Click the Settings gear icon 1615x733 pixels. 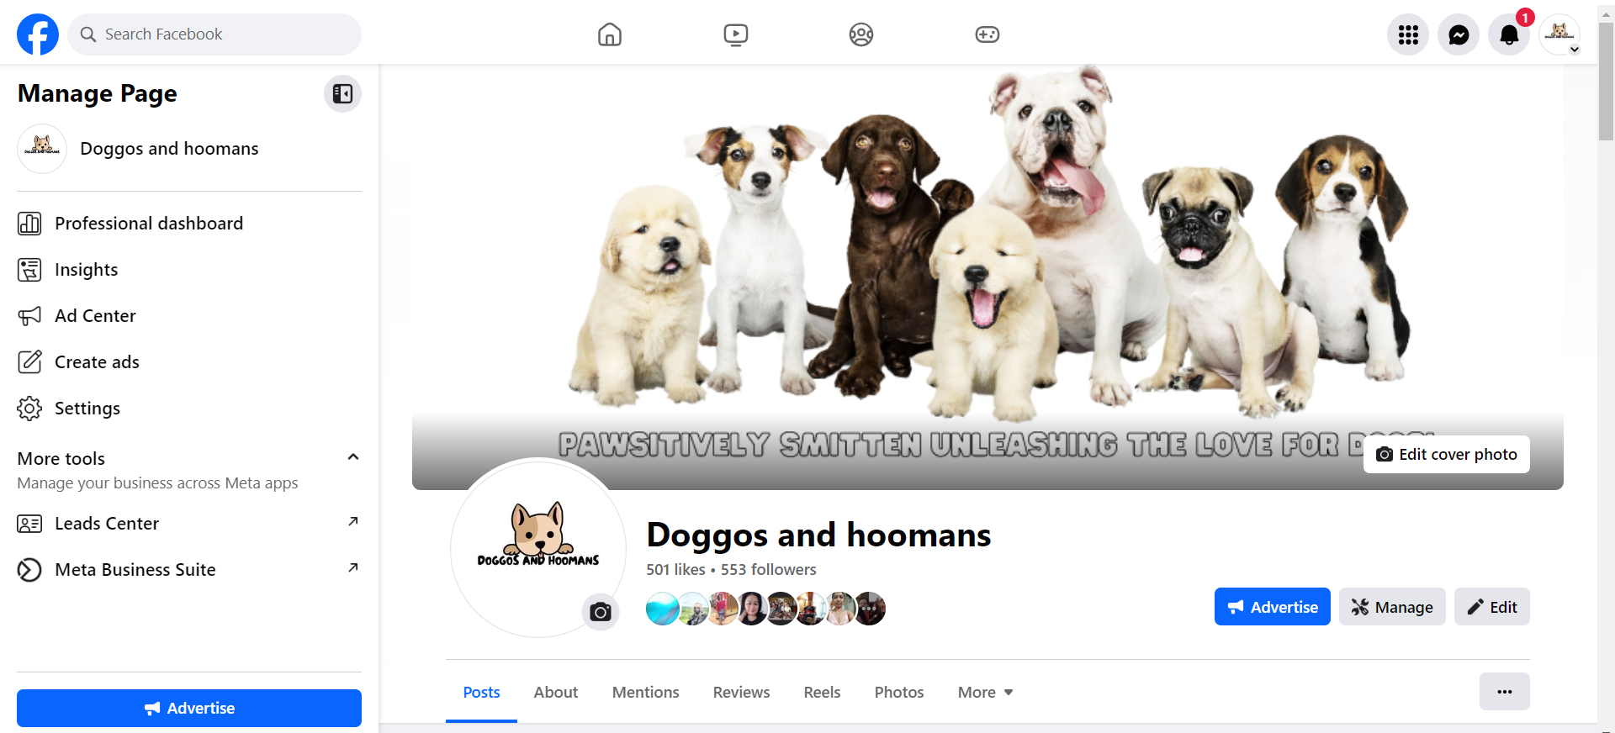[x=29, y=409]
